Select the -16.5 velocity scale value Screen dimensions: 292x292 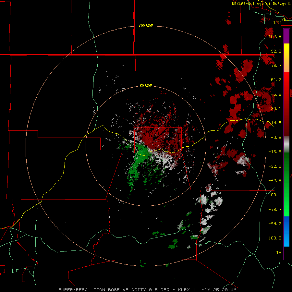pos(275,152)
